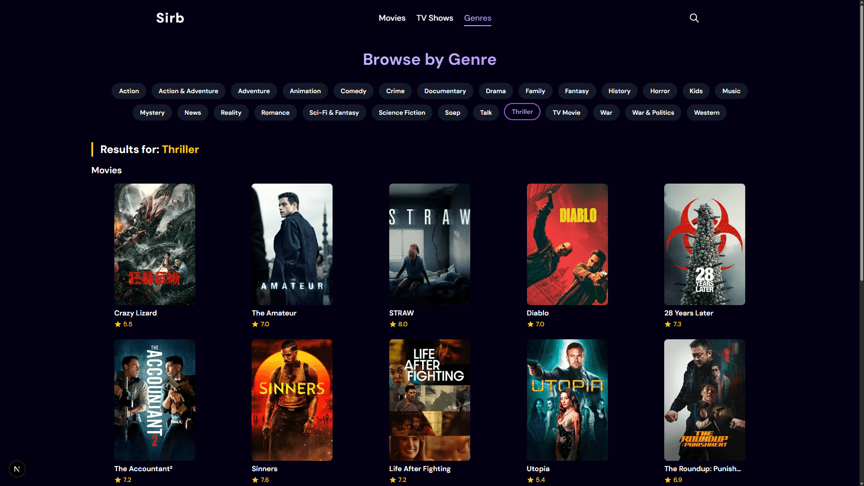Viewport: 864px width, 486px height.
Task: Click the 5.5 rating under Crazy Lizard
Action: (123, 324)
